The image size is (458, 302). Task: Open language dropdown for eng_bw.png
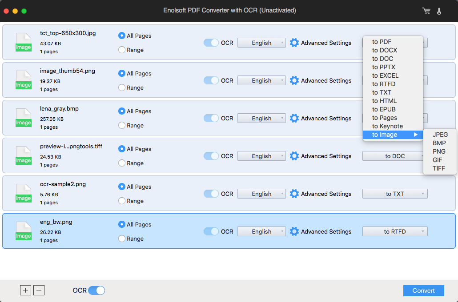261,231
